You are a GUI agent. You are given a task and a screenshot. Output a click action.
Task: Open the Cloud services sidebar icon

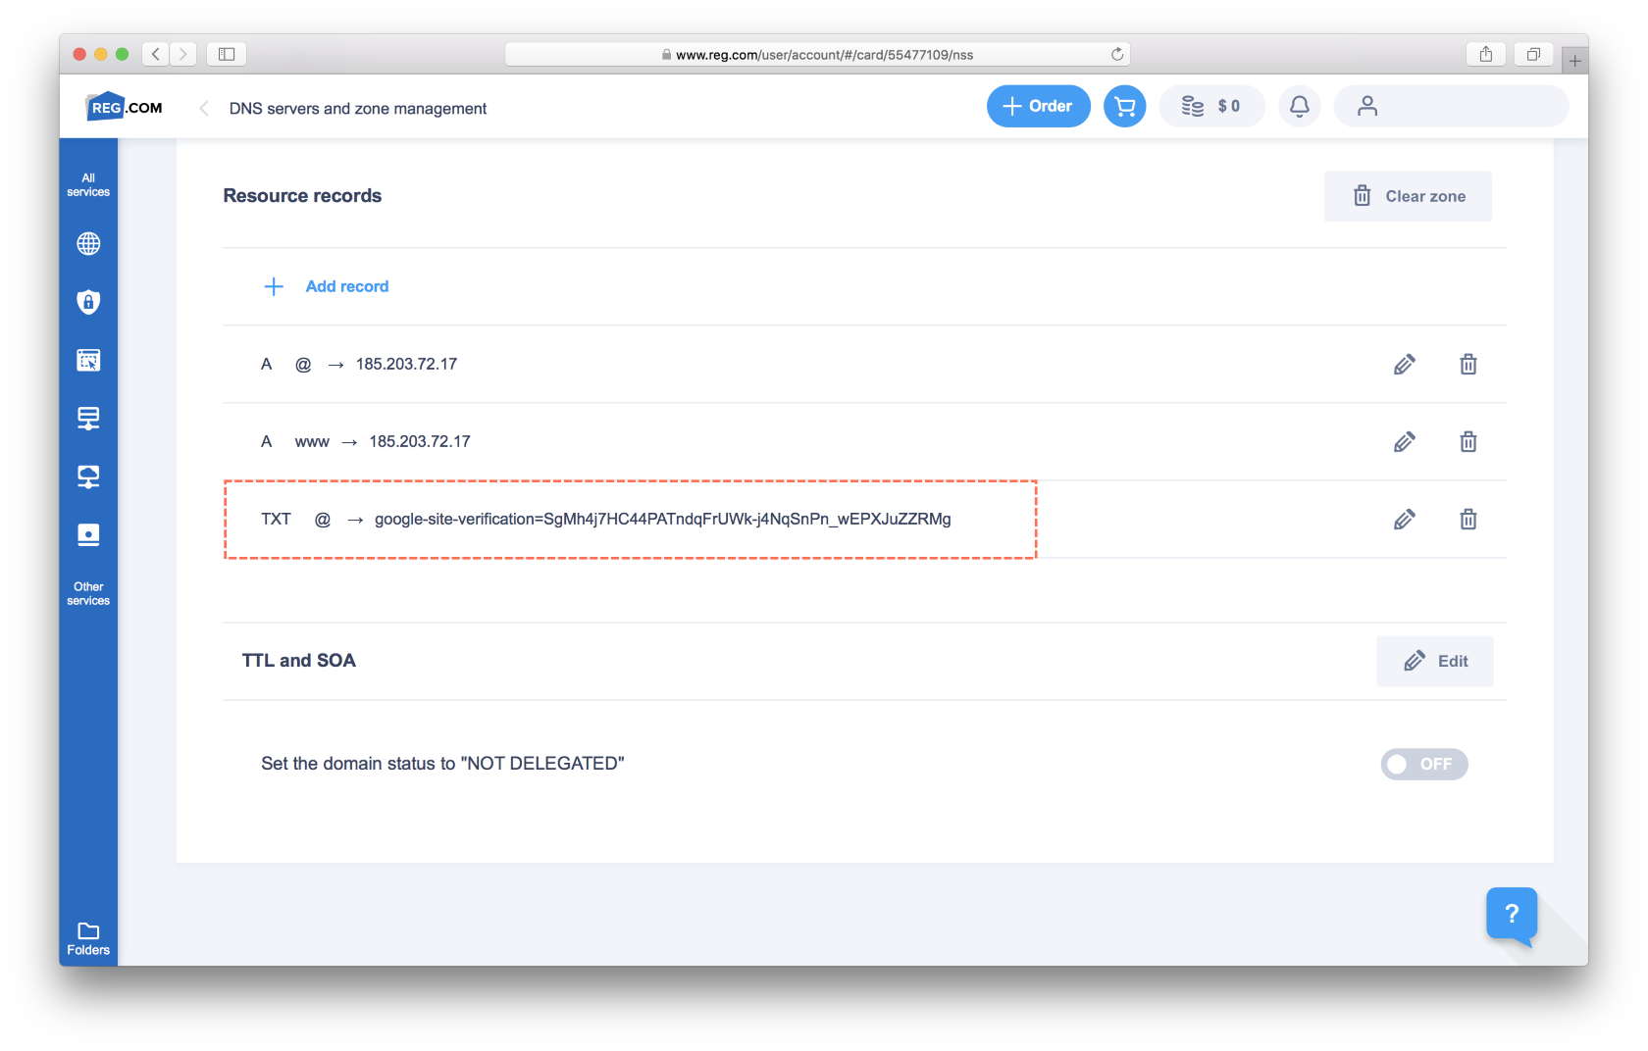click(88, 476)
